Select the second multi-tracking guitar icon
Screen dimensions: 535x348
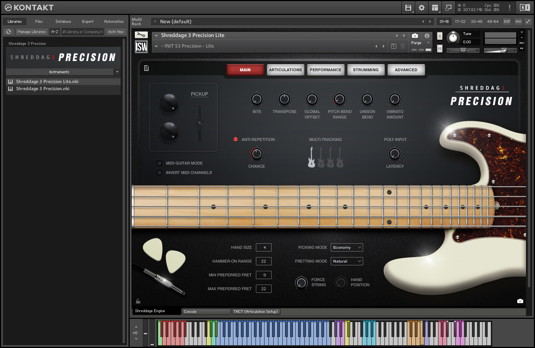point(321,157)
